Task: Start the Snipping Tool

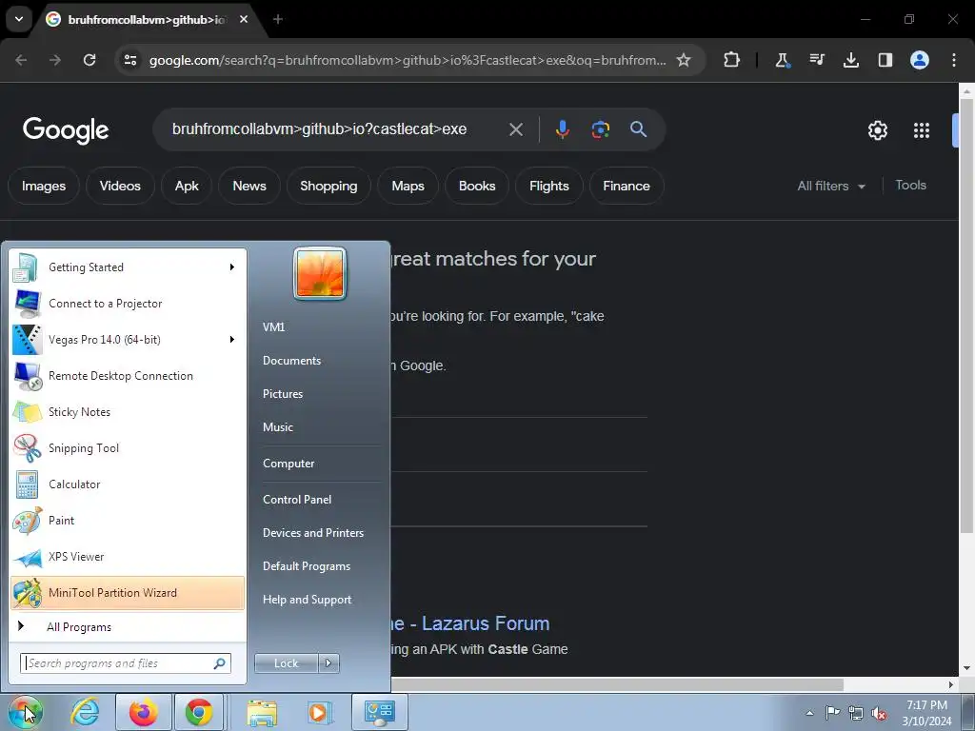Action: pyautogui.click(x=128, y=447)
